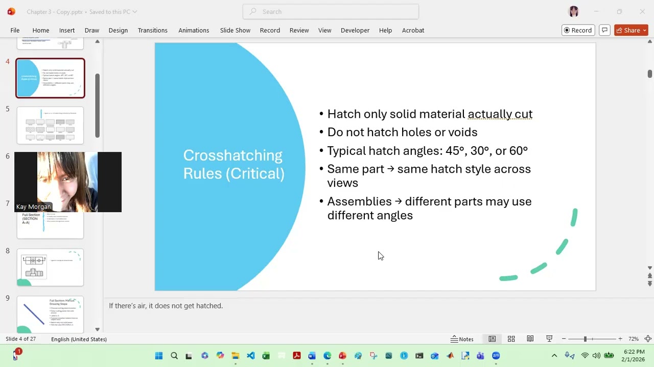Screen dimensions: 654x367
Task: Open the Acrobat tab
Action: pyautogui.click(x=413, y=30)
